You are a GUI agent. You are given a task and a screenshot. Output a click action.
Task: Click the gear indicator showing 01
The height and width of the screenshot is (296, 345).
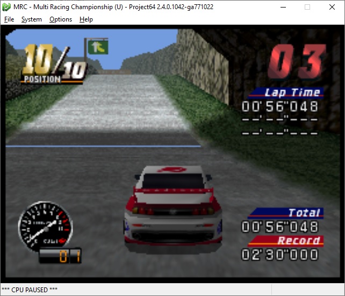point(60,256)
